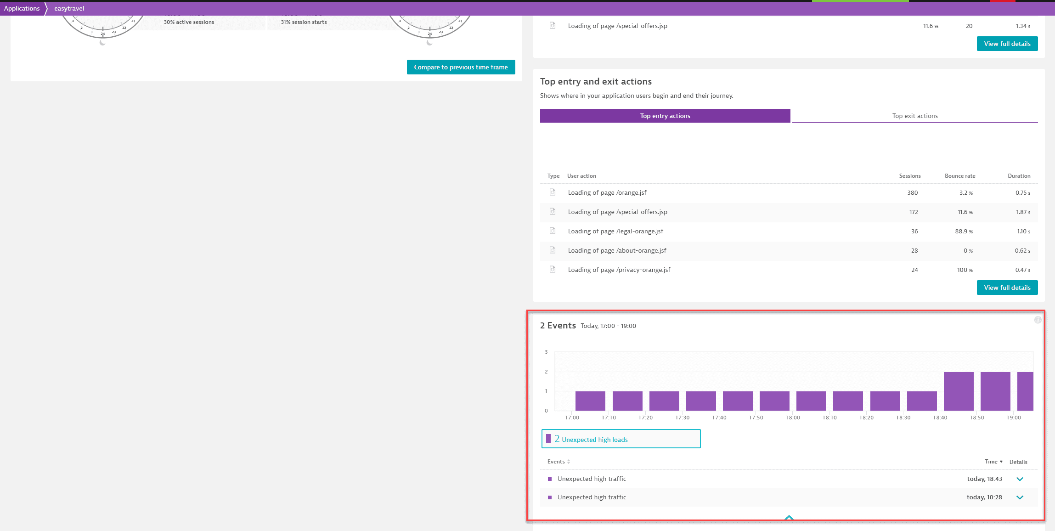The image size is (1055, 531).
Task: Expand the 2 Unexpected high loads filter
Action: [x=621, y=439]
